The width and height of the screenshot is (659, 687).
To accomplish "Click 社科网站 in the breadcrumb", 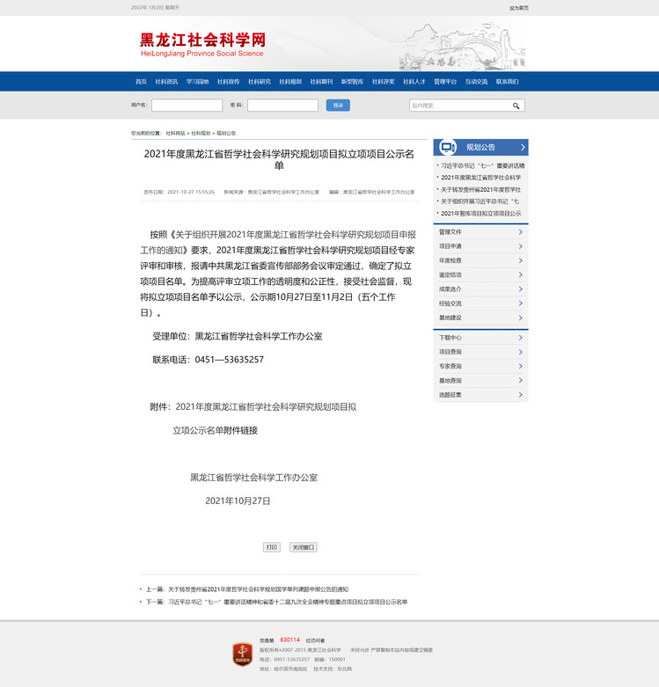I will coord(175,133).
